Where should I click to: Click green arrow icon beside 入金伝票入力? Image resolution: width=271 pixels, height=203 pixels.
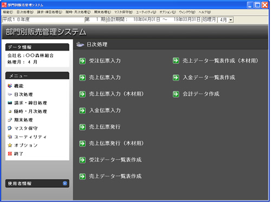82,111
